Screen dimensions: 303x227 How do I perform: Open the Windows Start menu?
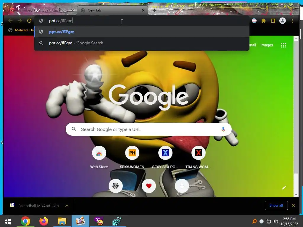point(8,221)
